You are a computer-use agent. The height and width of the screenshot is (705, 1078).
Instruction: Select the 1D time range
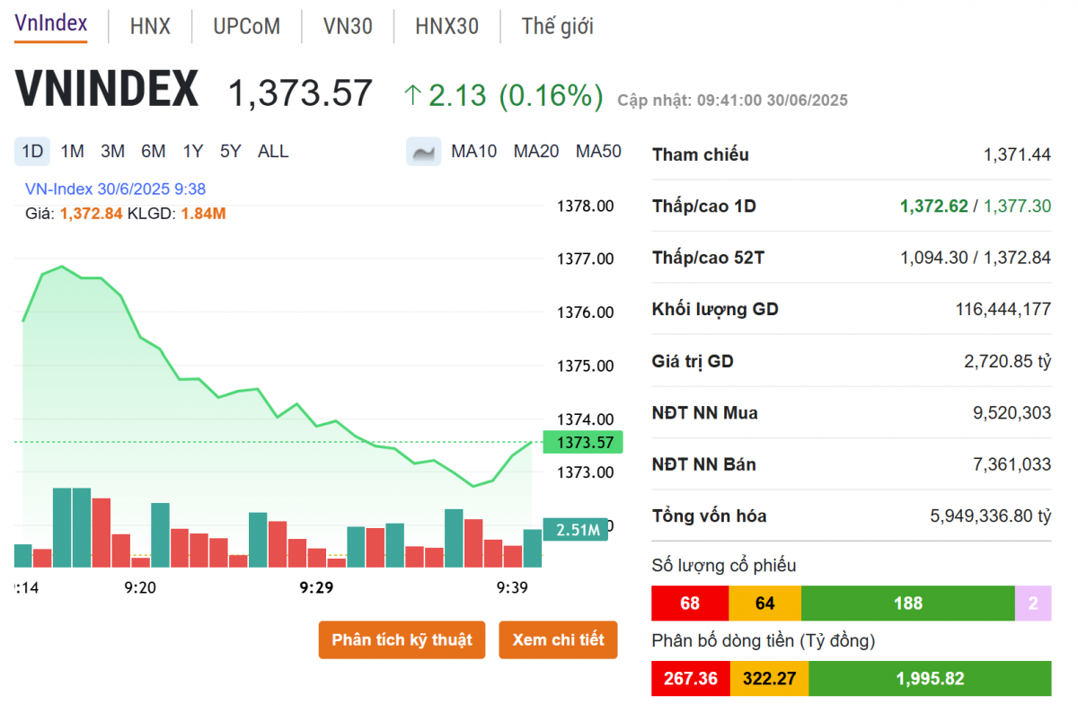32,152
